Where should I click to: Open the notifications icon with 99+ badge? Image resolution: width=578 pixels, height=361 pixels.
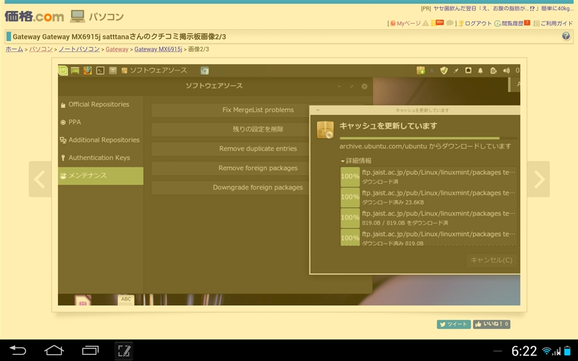(437, 23)
